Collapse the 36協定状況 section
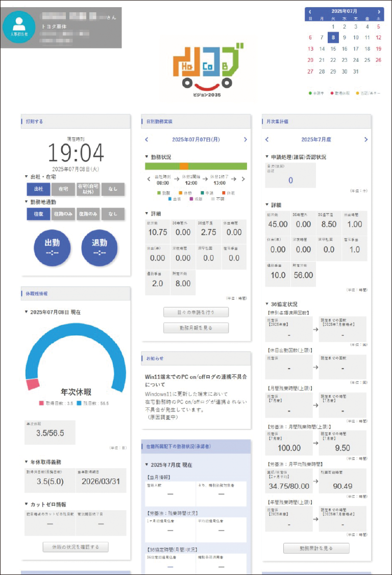This screenshot has width=392, height=575. pos(267,304)
